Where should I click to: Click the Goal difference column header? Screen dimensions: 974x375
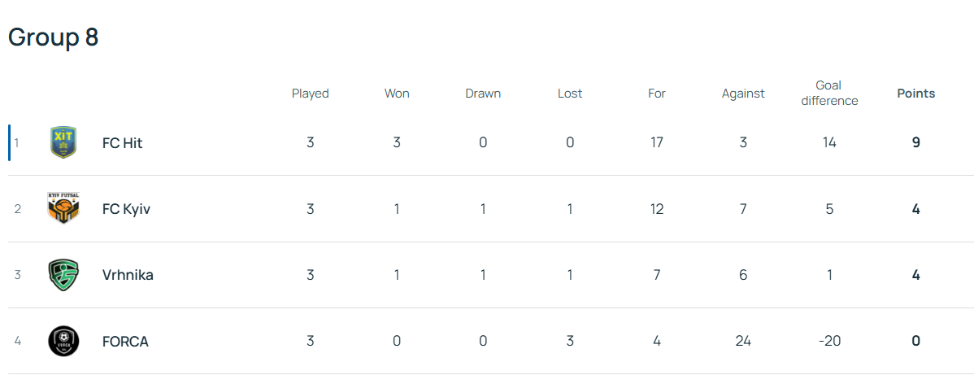(828, 94)
